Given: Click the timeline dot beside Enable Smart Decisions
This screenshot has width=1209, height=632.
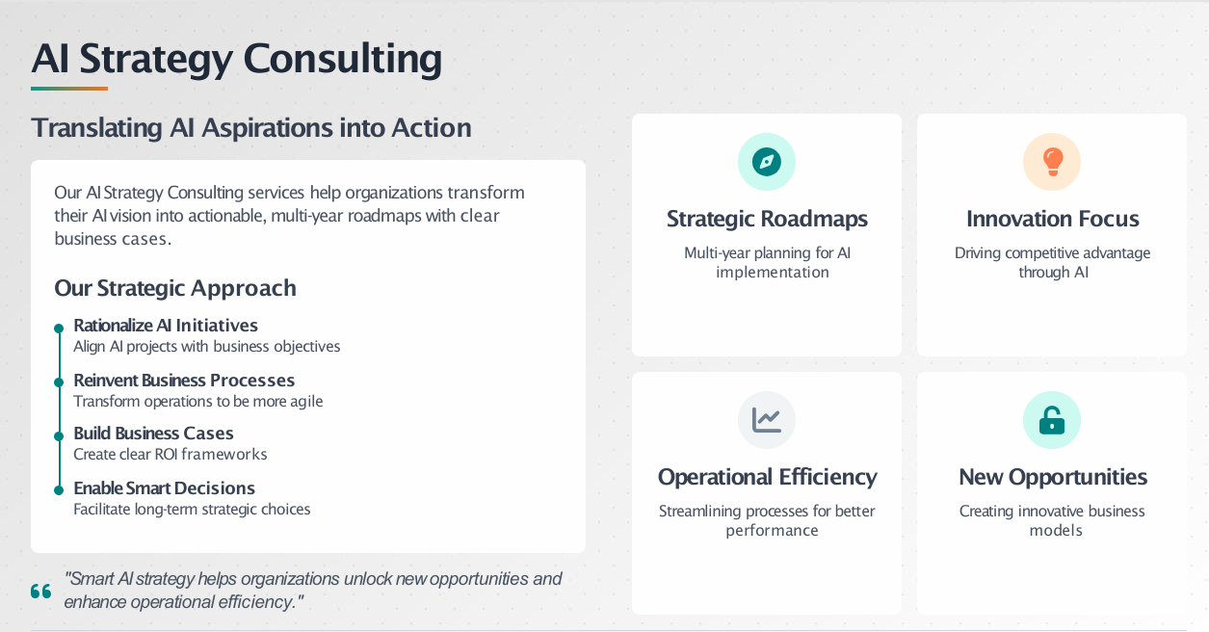Looking at the screenshot, I should (59, 489).
